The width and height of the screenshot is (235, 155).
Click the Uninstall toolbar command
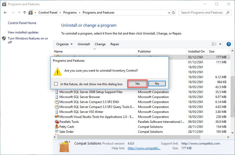tap(84, 44)
